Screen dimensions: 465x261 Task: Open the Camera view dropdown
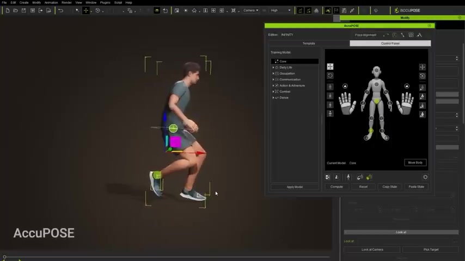click(x=251, y=10)
